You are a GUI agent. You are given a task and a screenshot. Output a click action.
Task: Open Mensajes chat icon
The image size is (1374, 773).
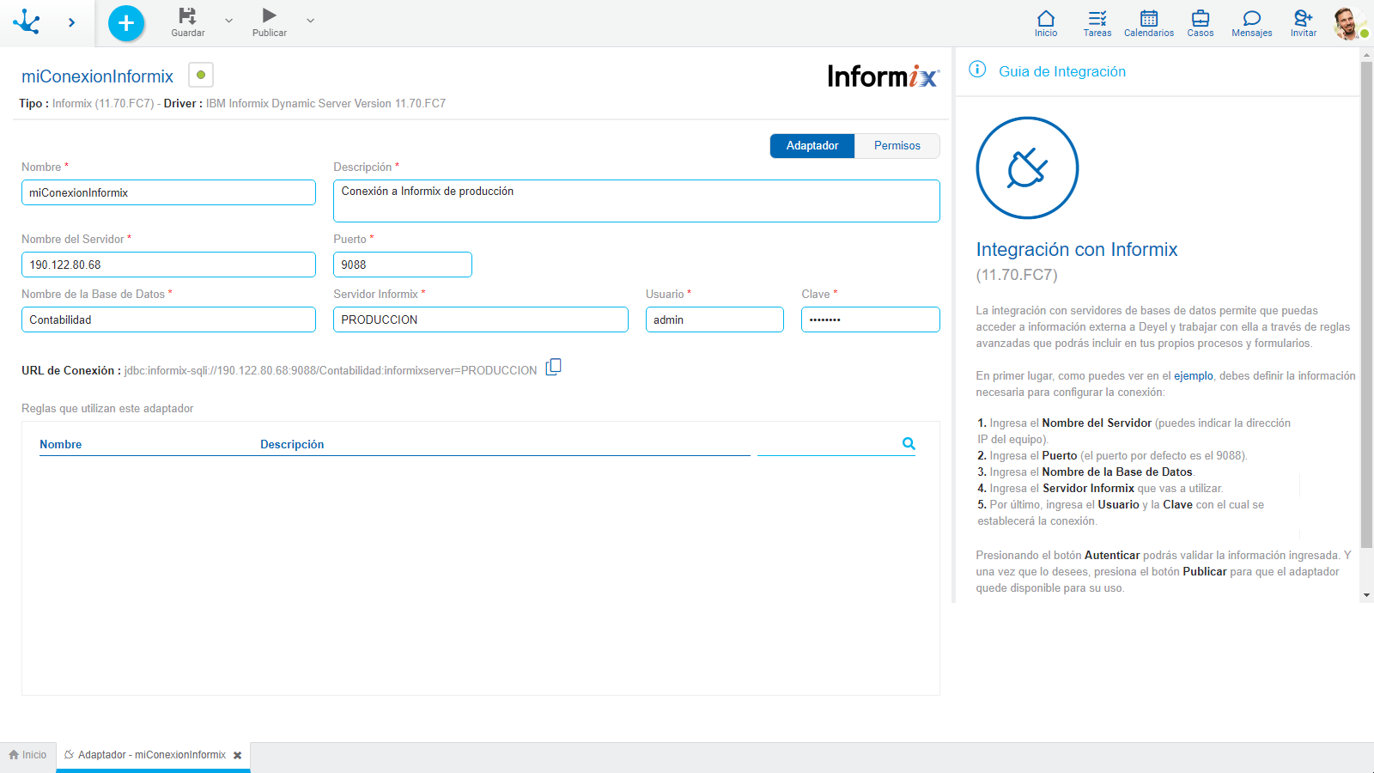coord(1251,23)
